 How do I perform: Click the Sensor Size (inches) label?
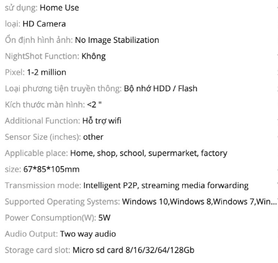[x=43, y=137]
